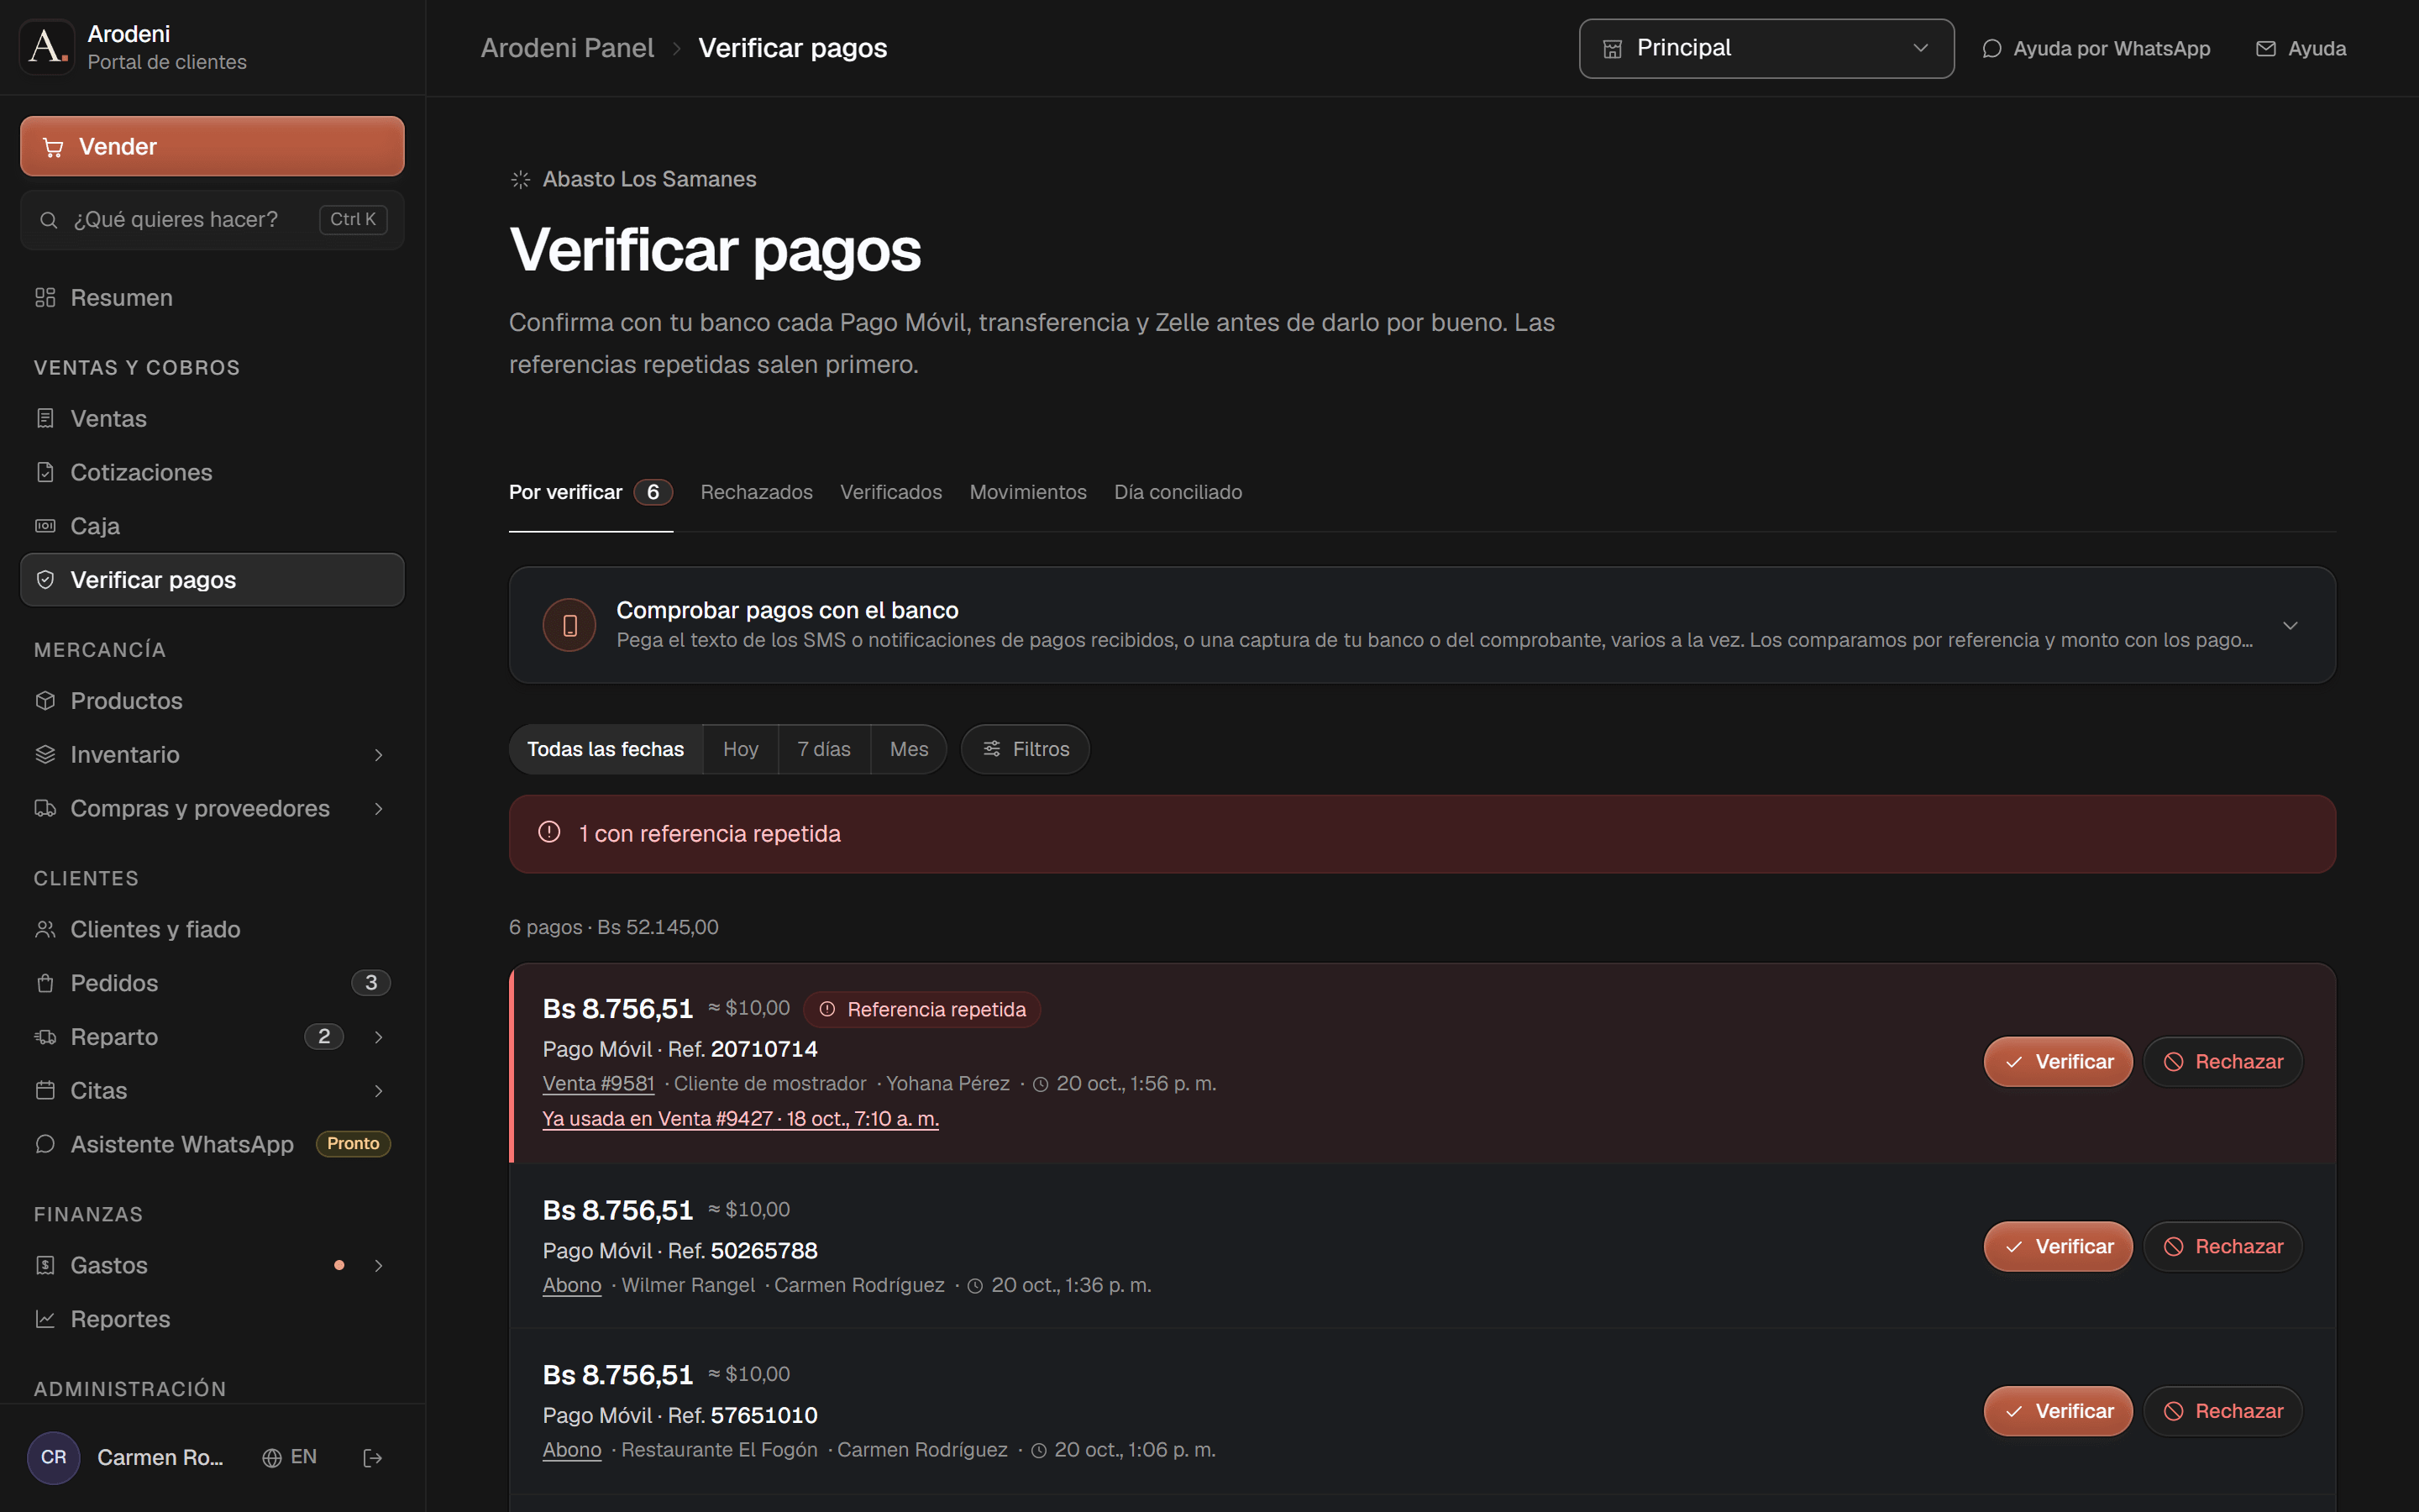Screen dimensions: 2419x1512
Task: Click the Arodeni logo icon
Action: click(47, 47)
